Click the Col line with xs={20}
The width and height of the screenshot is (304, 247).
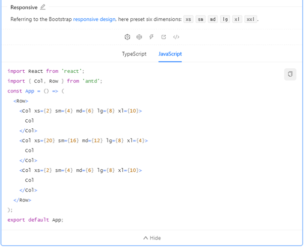(83, 140)
